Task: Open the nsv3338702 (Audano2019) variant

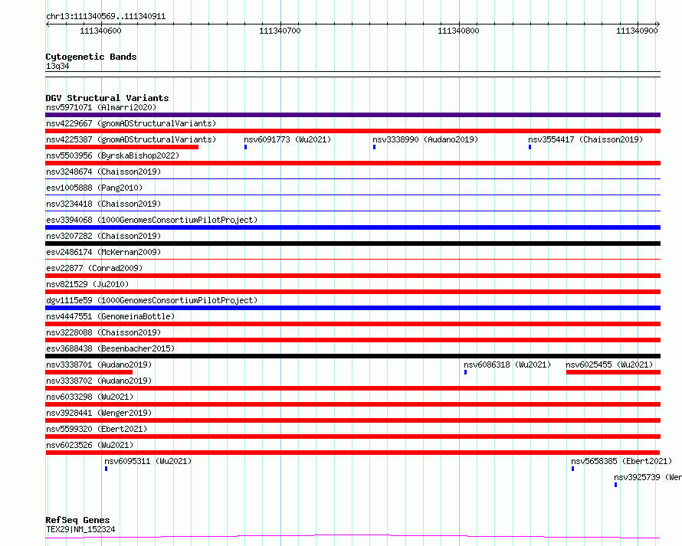Action: (99, 381)
